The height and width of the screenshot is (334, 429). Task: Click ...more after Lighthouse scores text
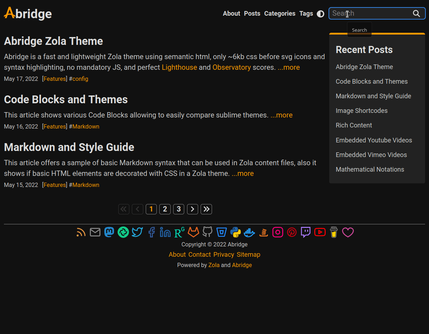pos(289,67)
